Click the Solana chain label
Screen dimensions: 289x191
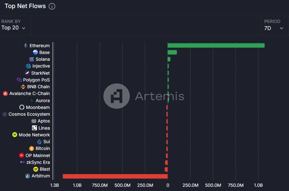pyautogui.click(x=43, y=59)
